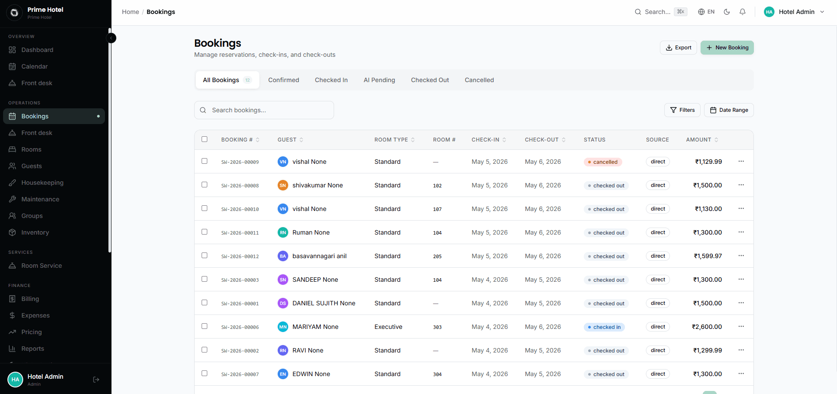Select booking SW-2026-00010 checkbox
The image size is (837, 394).
pyautogui.click(x=204, y=208)
